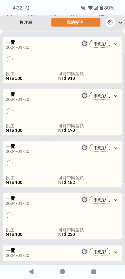Collapse the bet slip panel with top chevron
This screenshot has height=279, width=125.
[121, 22]
